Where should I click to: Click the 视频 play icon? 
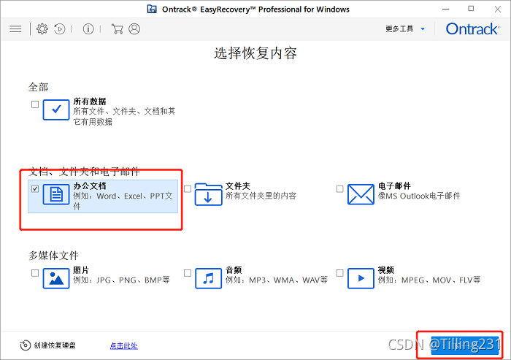361,278
